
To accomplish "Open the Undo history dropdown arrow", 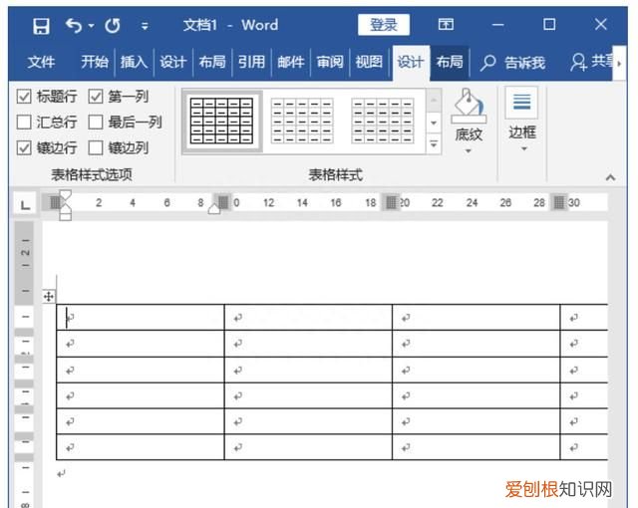I will (x=92, y=26).
